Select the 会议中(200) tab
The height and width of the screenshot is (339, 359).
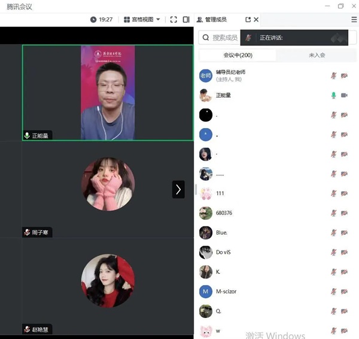[x=238, y=55]
